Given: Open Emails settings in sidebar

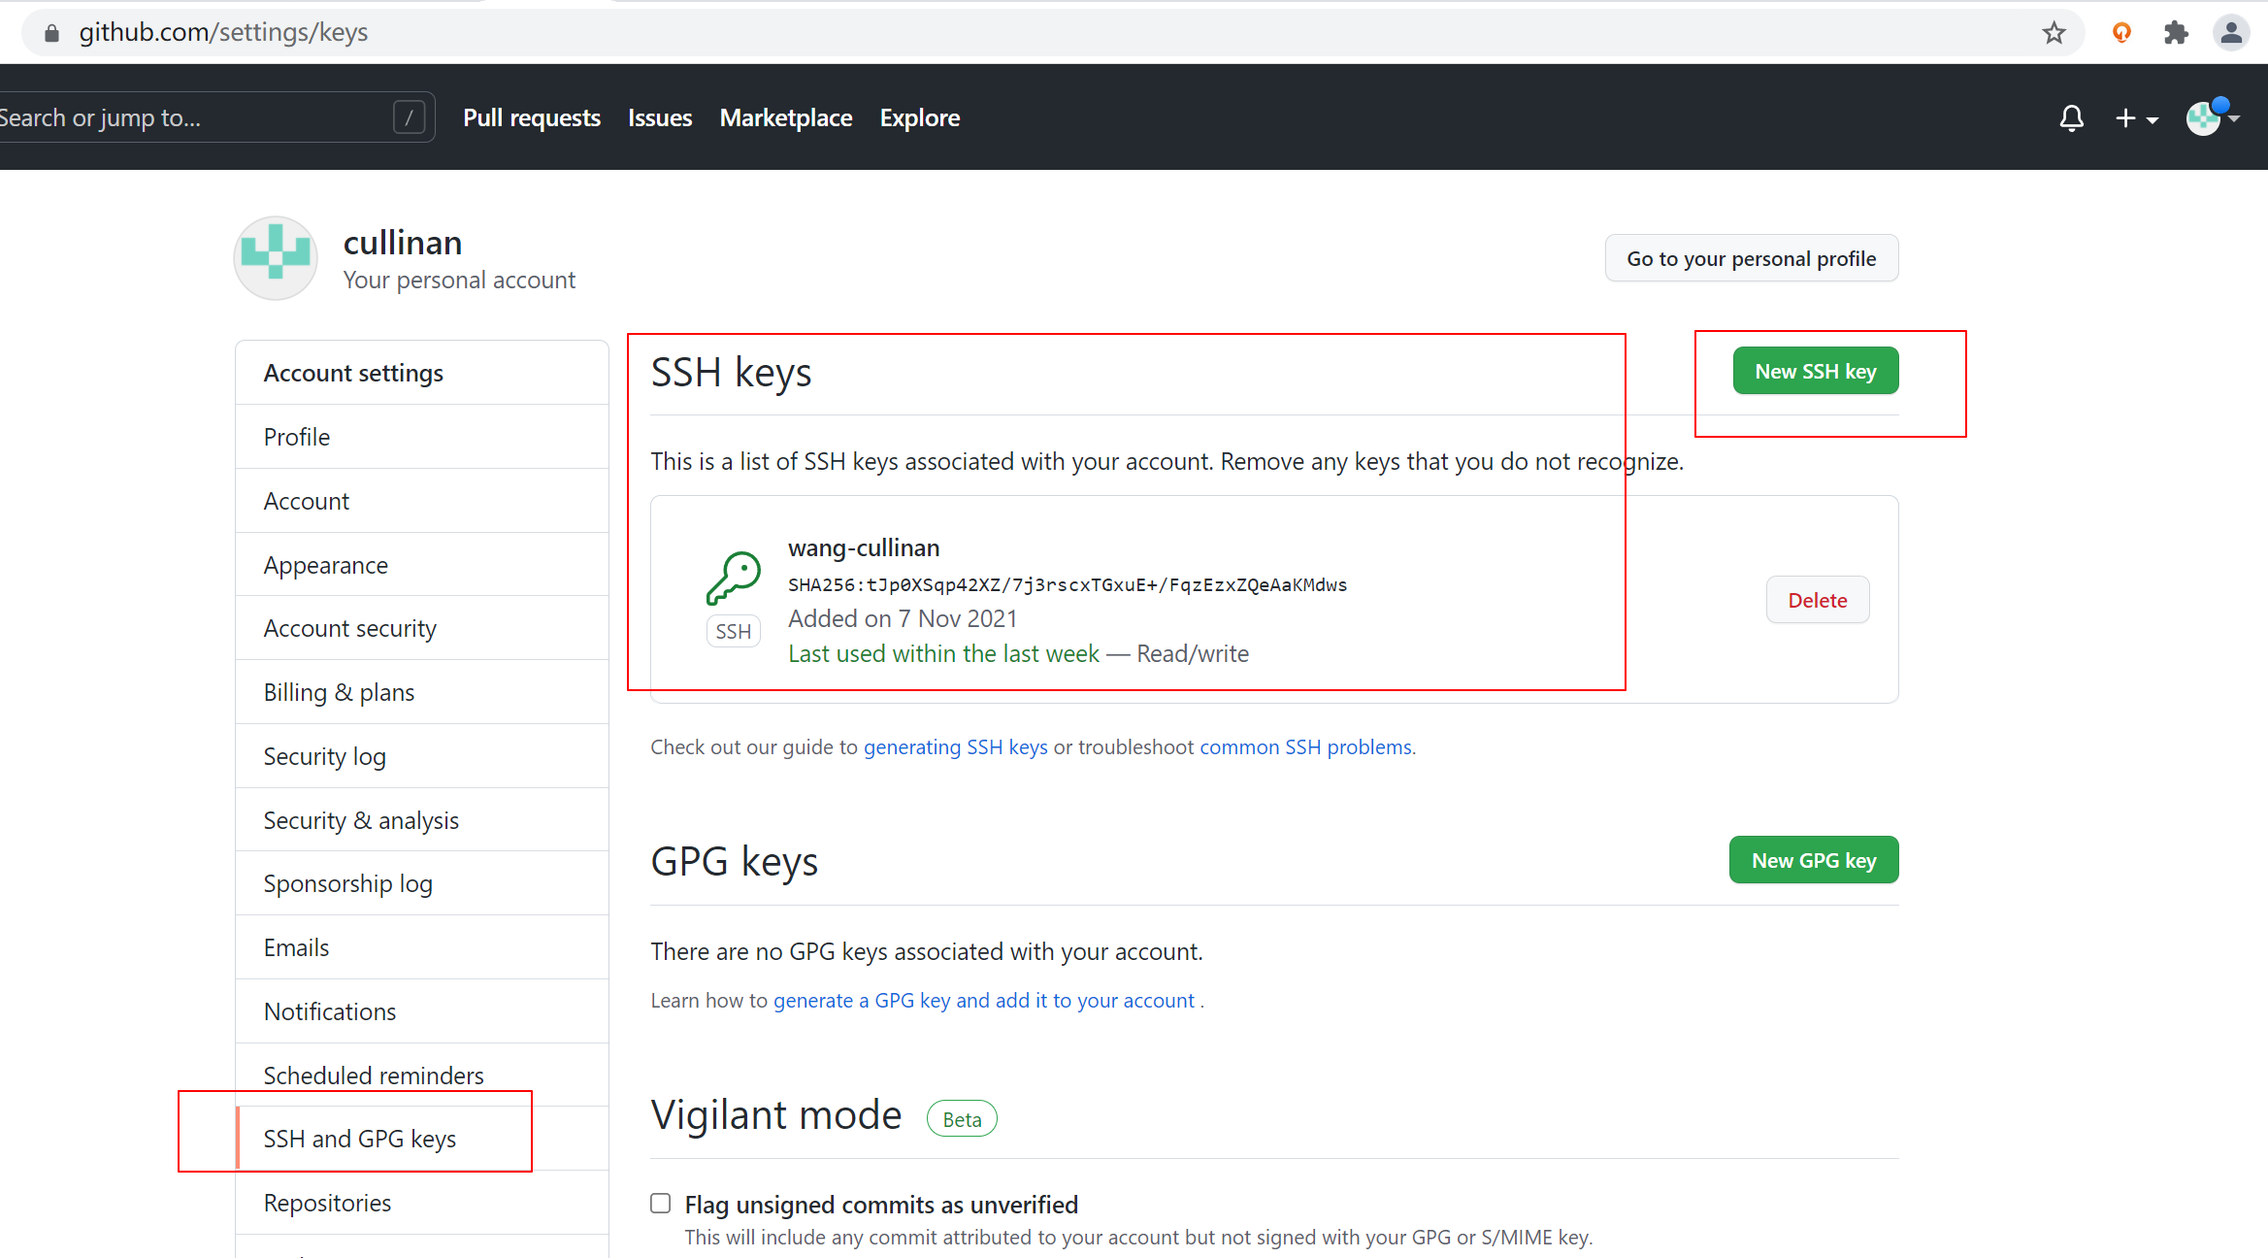Looking at the screenshot, I should 422,947.
